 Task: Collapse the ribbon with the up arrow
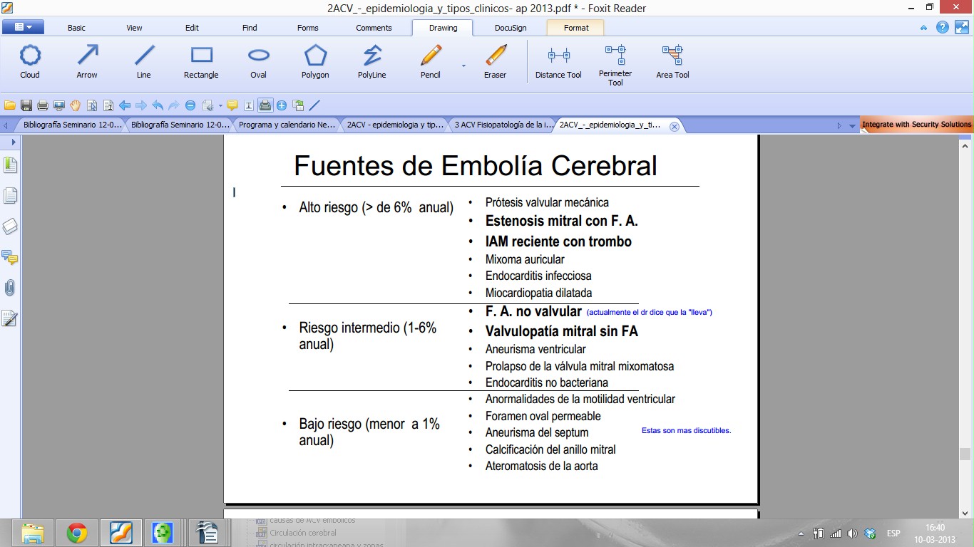coord(924,28)
